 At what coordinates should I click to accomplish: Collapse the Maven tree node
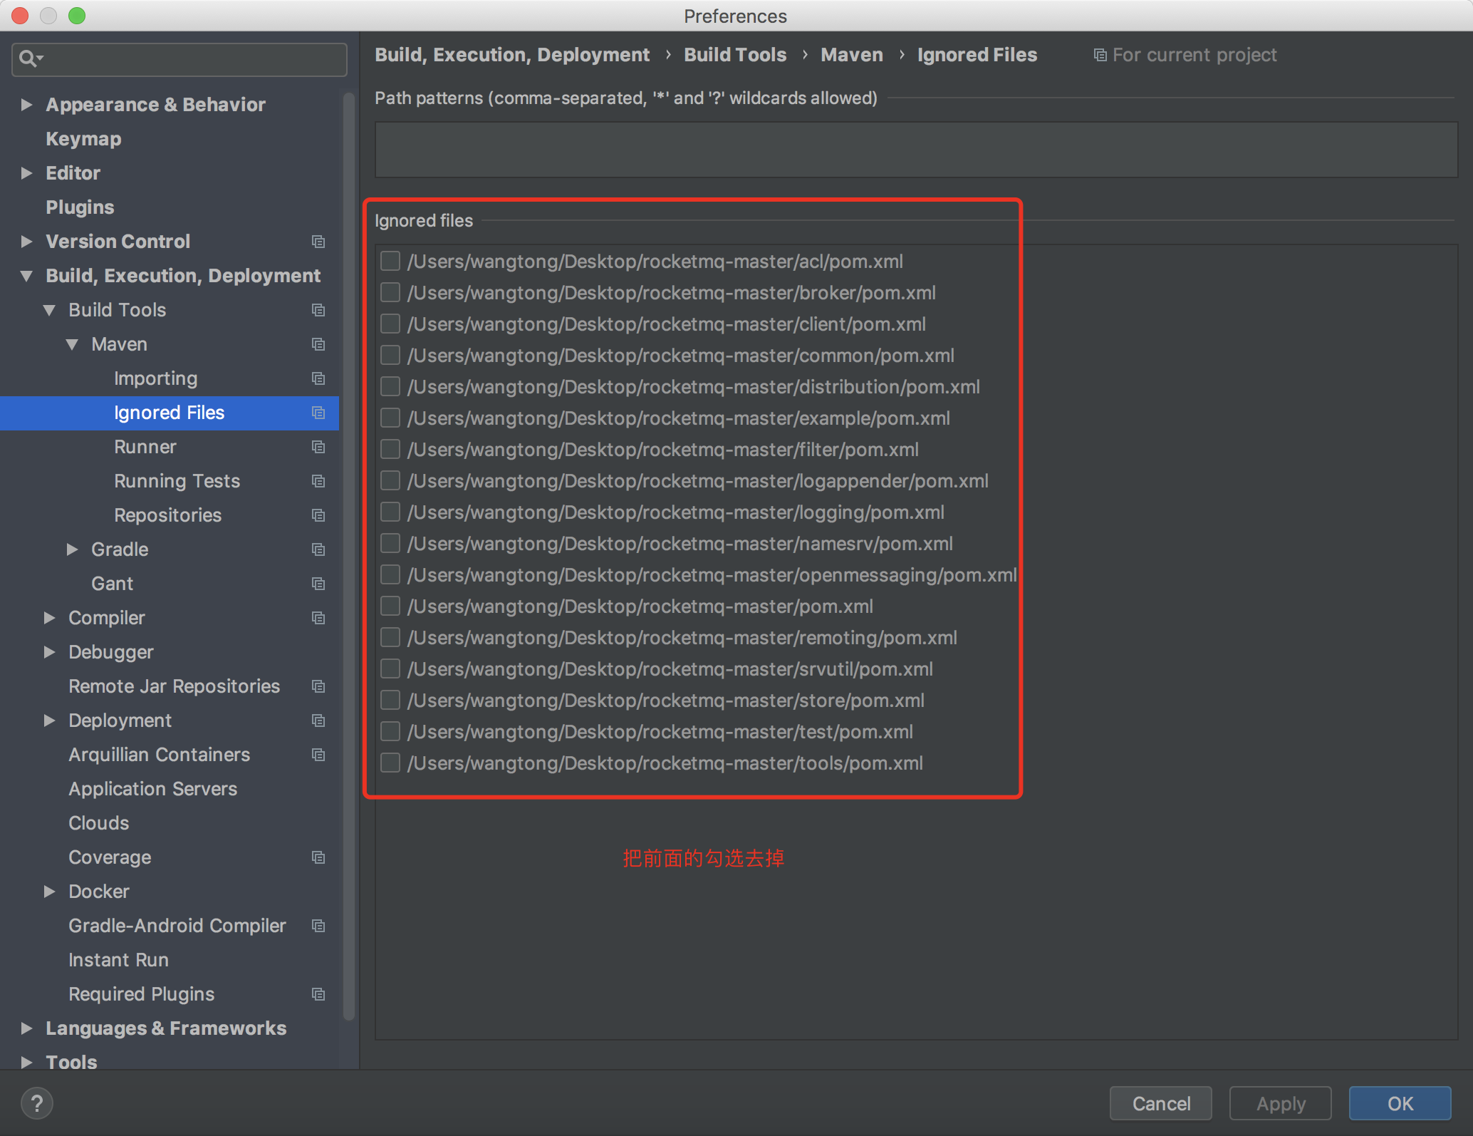click(72, 344)
